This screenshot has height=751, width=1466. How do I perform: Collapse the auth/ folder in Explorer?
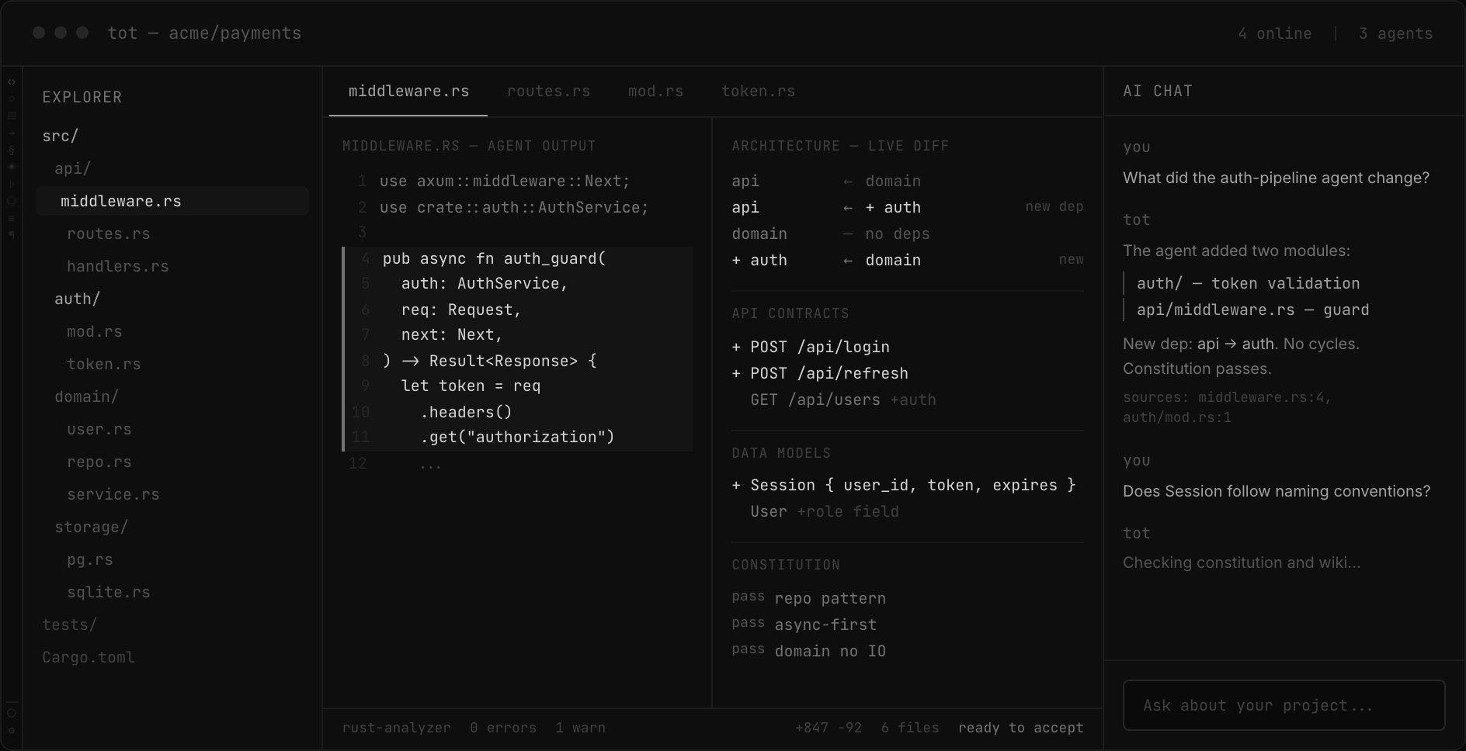click(78, 299)
